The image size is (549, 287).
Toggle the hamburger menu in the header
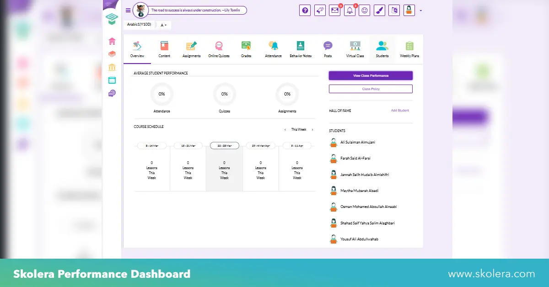128,10
